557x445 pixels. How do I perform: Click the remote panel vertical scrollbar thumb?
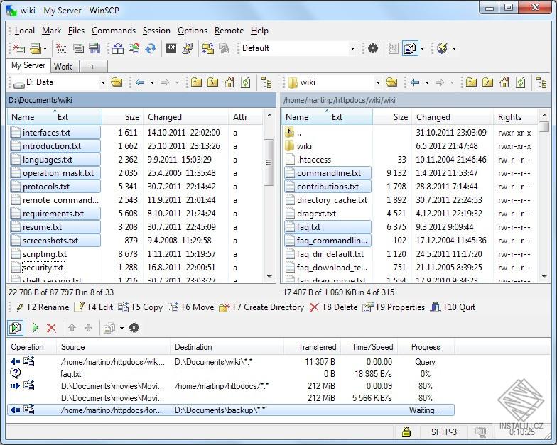click(544, 126)
